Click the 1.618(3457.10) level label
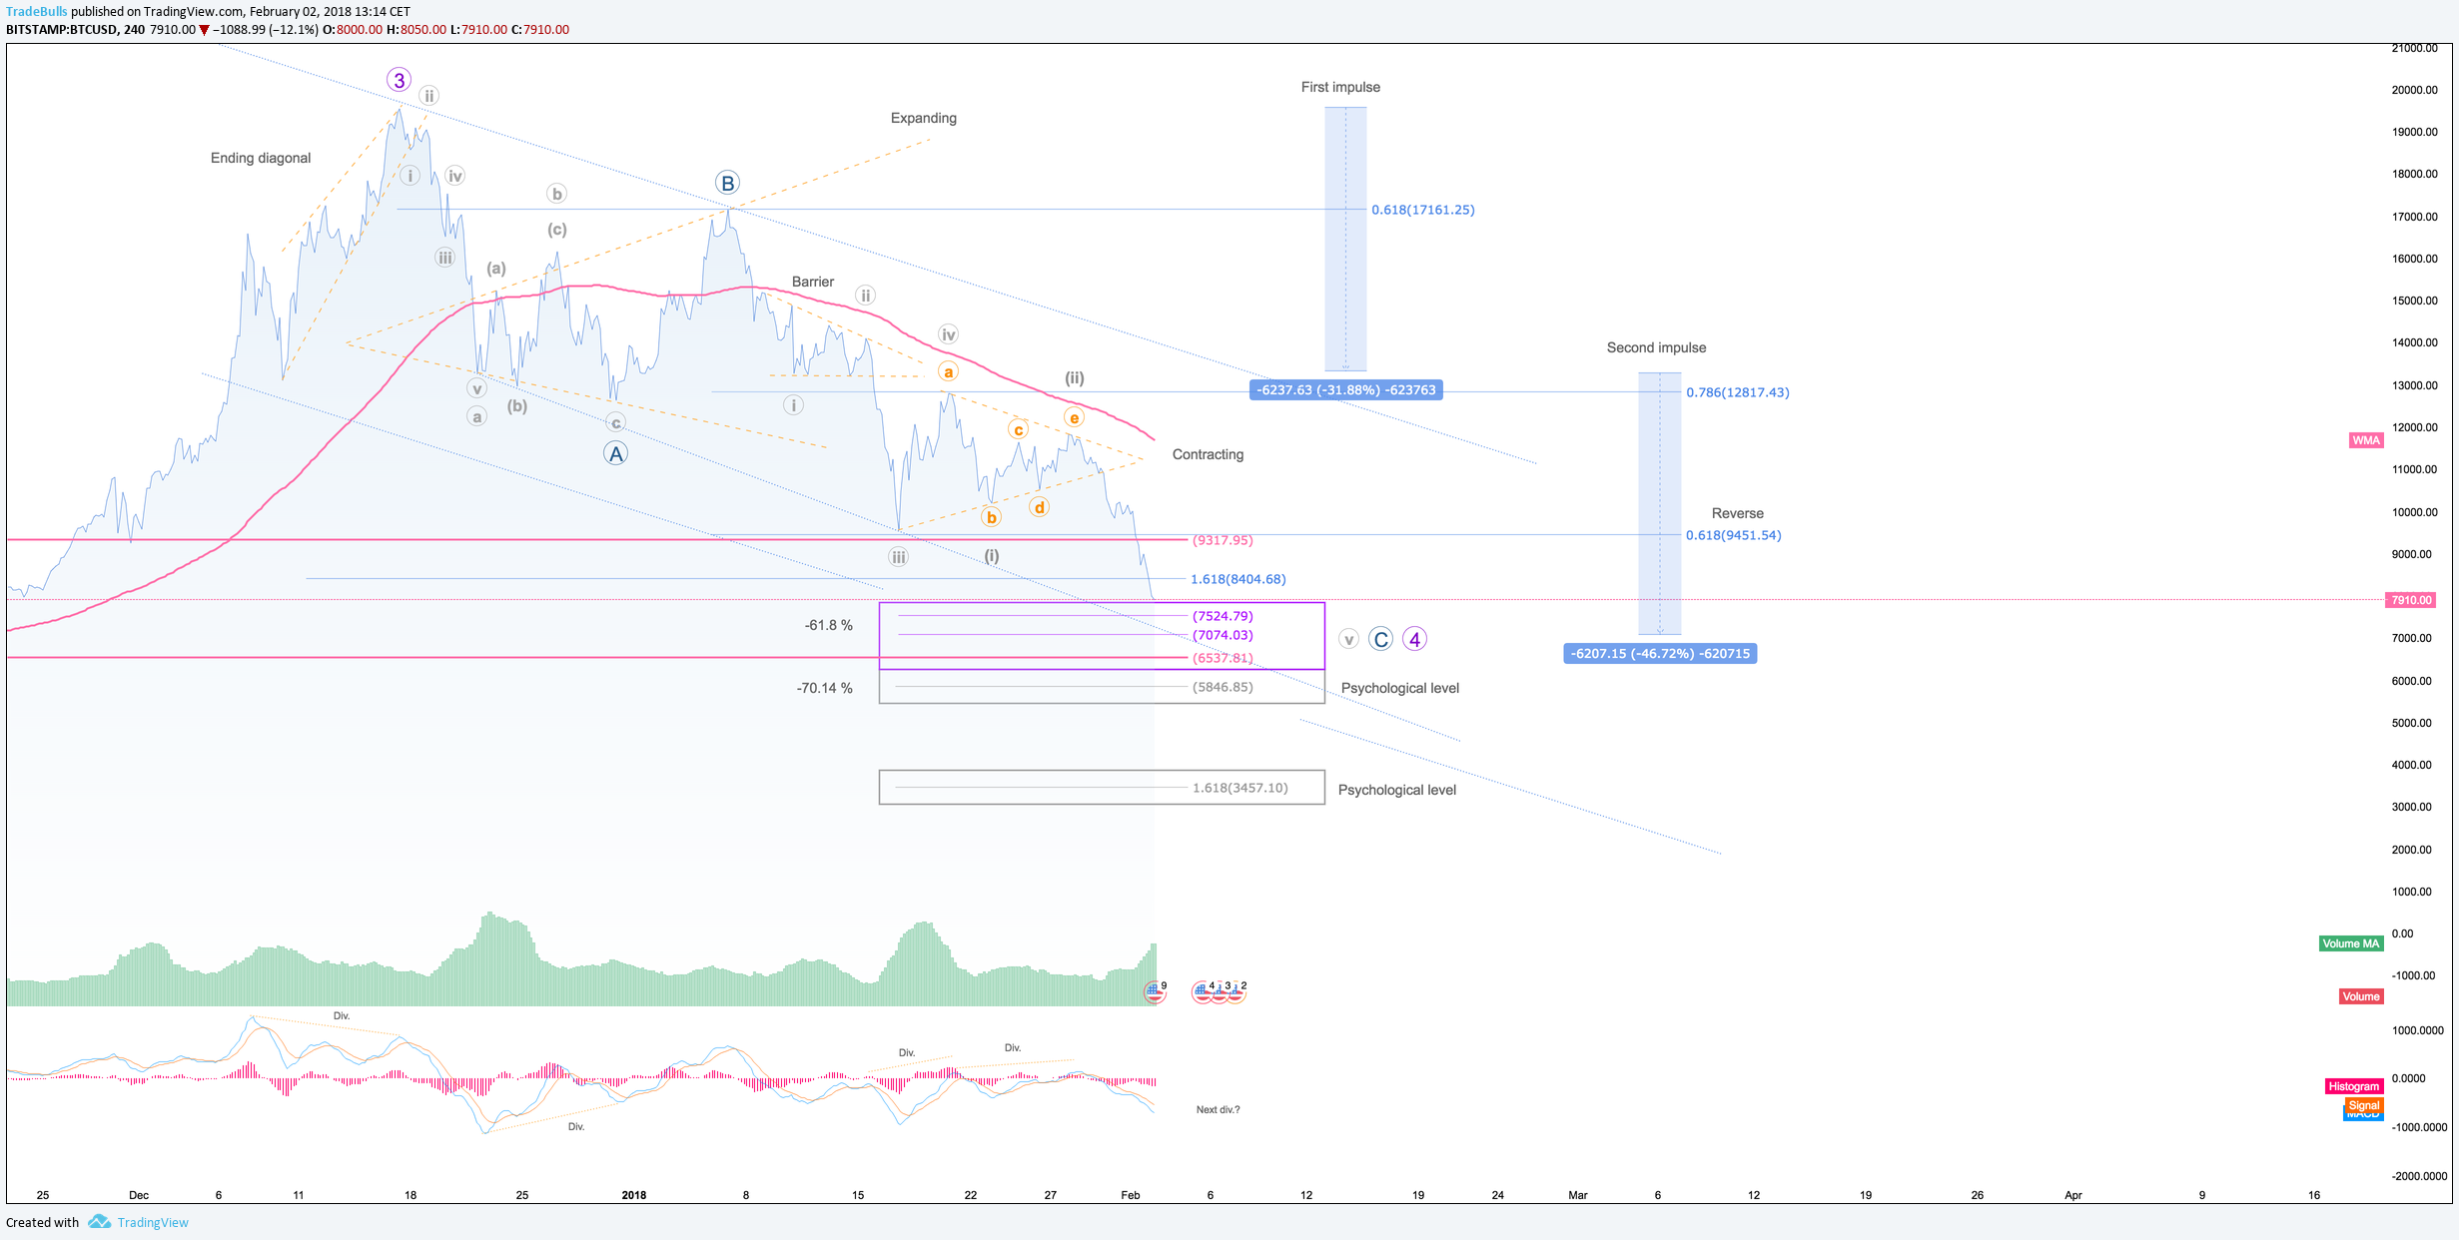 [x=1240, y=788]
